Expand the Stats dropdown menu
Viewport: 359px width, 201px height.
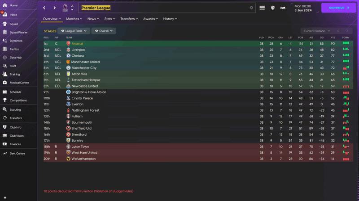point(109,19)
